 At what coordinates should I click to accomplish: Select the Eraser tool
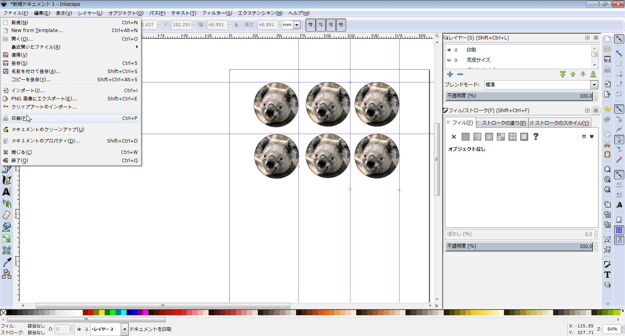6,215
